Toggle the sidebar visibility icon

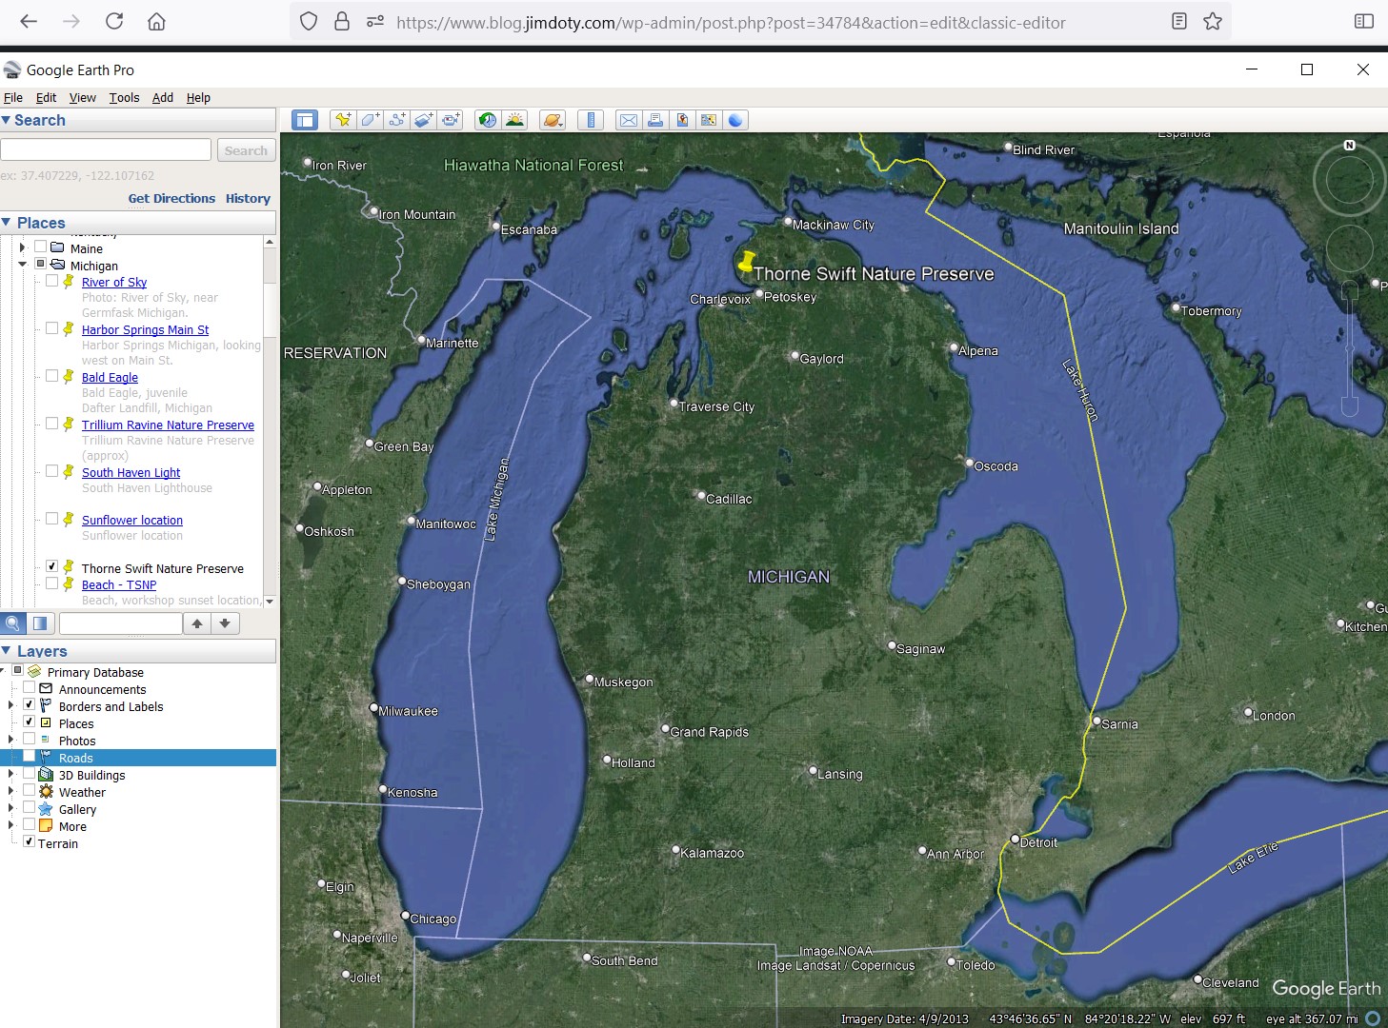(x=305, y=120)
